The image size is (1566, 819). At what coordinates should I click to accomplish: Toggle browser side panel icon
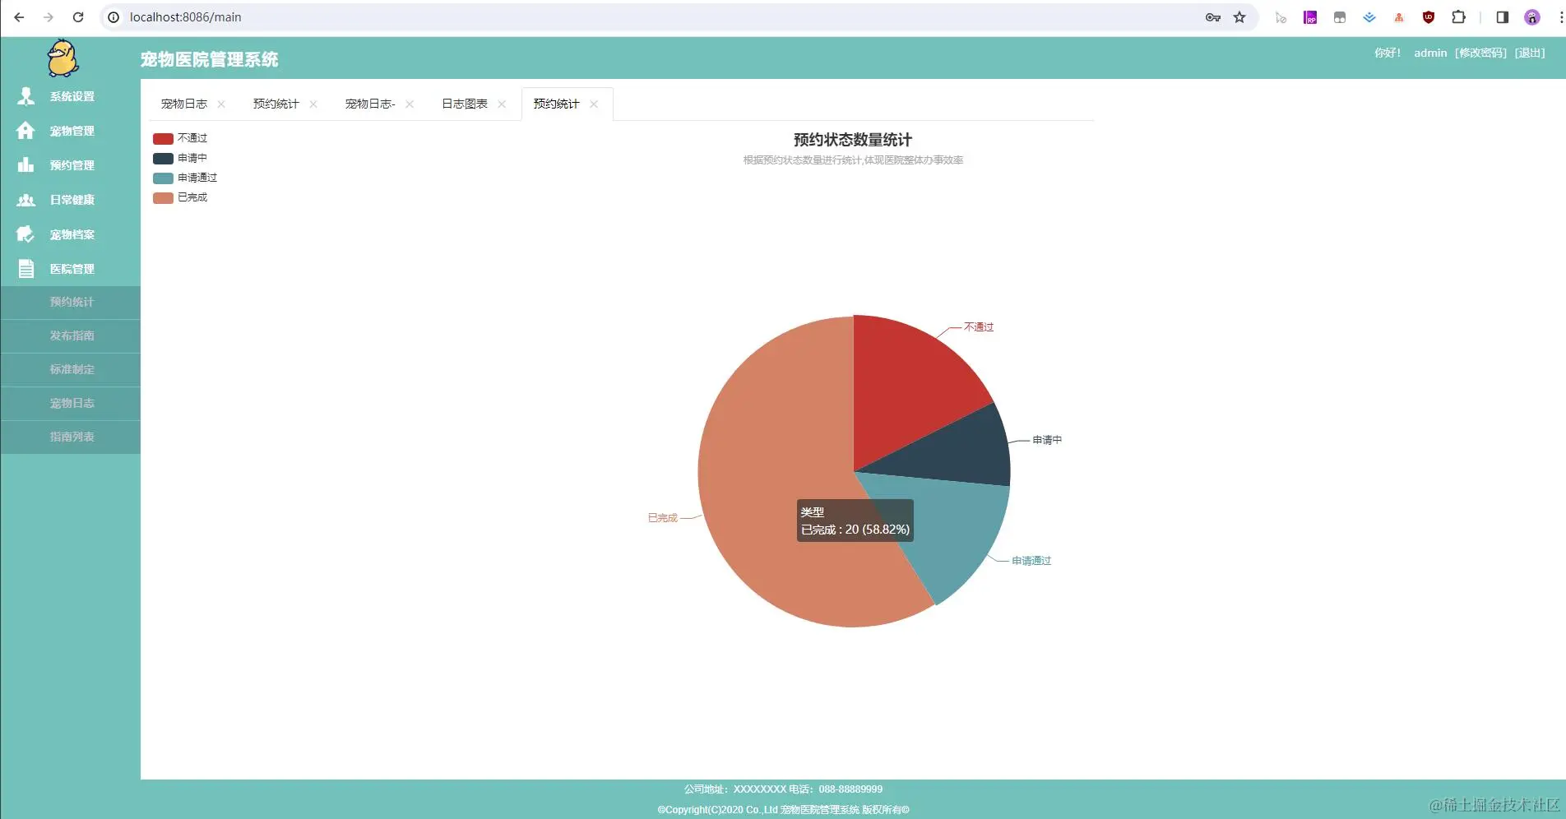click(x=1502, y=17)
